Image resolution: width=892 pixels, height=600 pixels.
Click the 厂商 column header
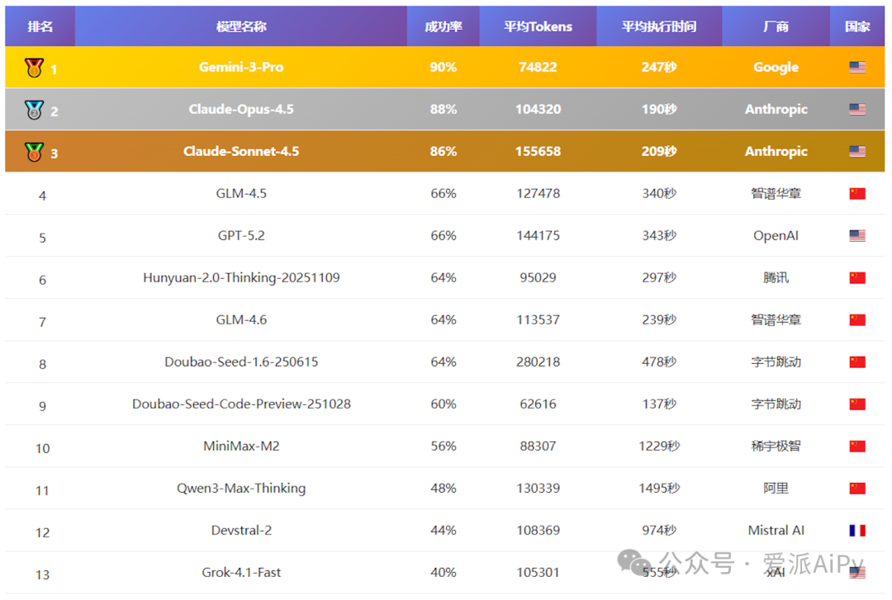tap(776, 26)
